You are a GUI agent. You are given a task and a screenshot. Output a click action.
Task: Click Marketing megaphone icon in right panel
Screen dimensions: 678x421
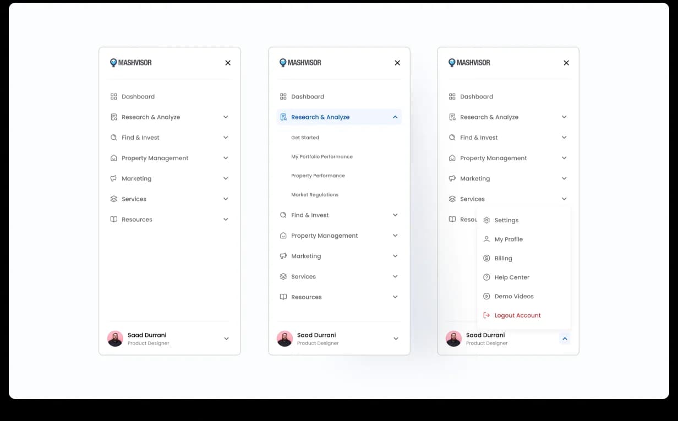coord(452,178)
